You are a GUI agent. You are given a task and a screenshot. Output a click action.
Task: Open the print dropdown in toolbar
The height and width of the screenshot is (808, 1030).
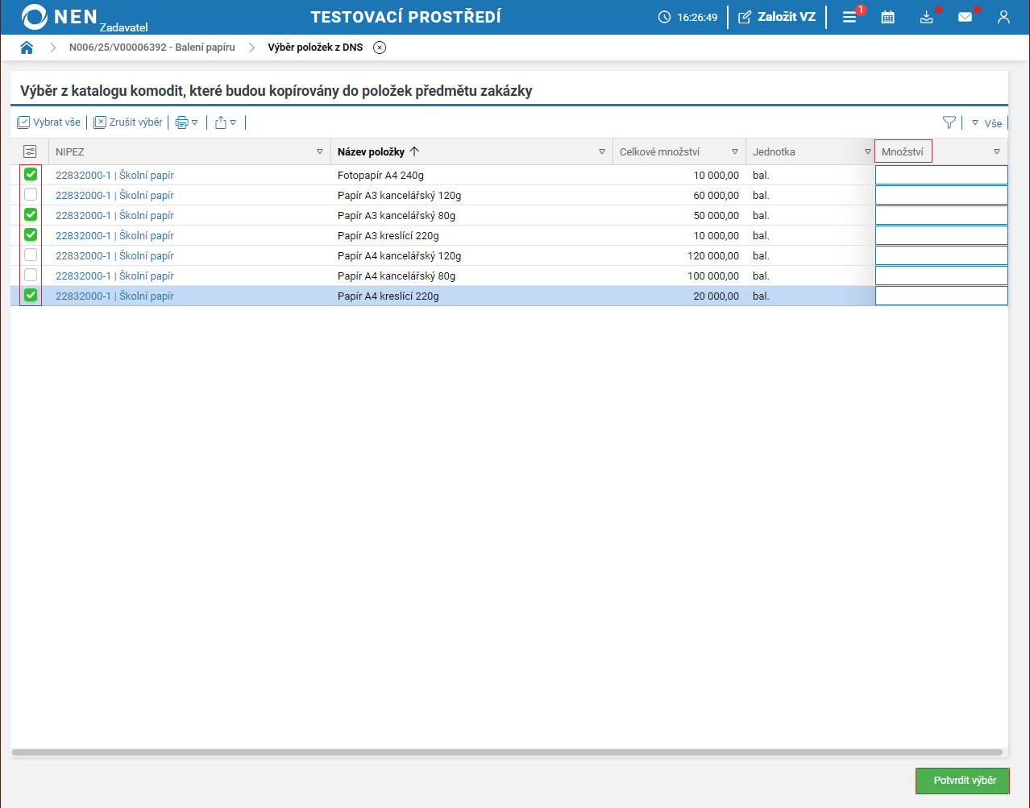[x=186, y=122]
